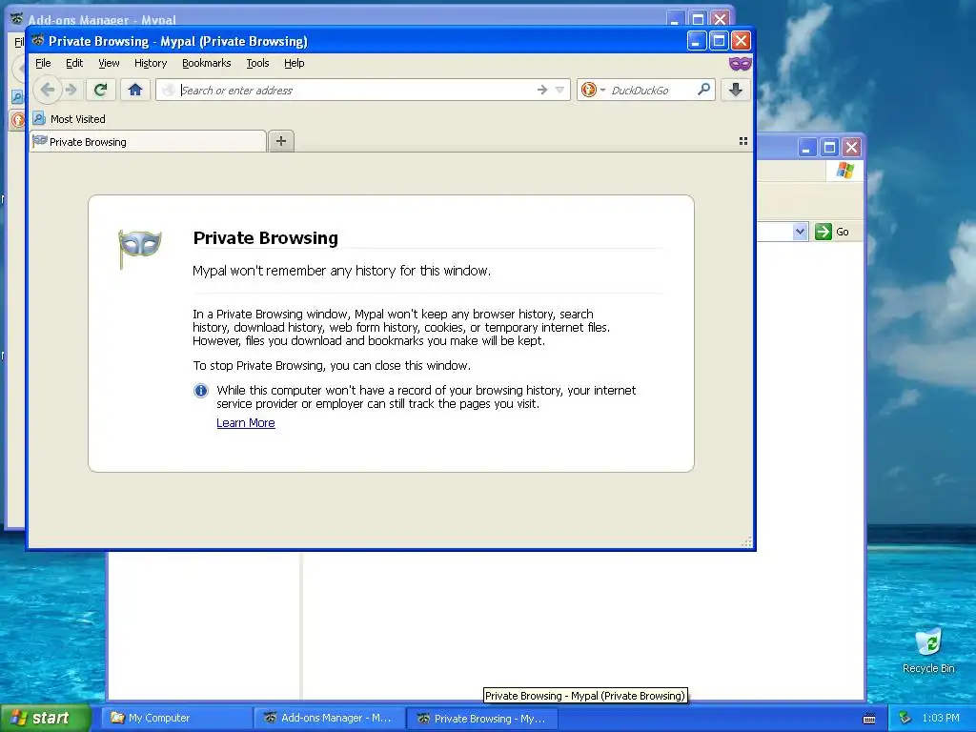Open the address bar history dropdown

559,91
